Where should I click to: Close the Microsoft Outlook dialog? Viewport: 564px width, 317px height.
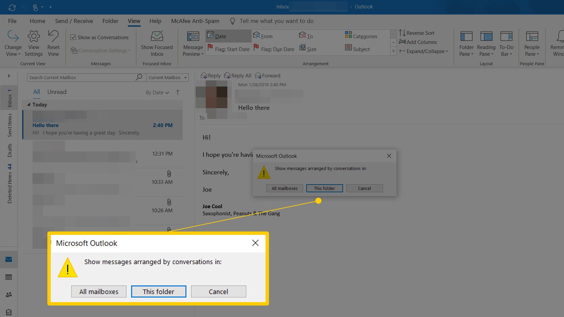[x=389, y=156]
